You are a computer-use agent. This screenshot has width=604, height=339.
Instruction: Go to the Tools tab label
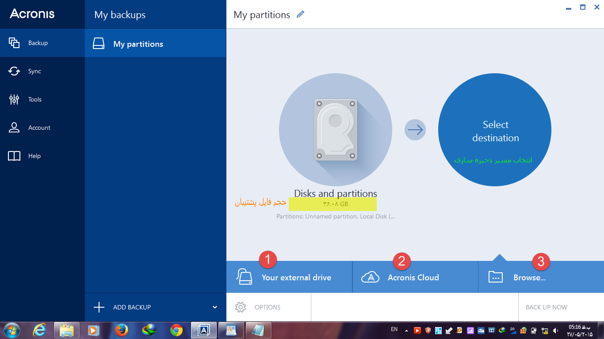[x=35, y=99]
